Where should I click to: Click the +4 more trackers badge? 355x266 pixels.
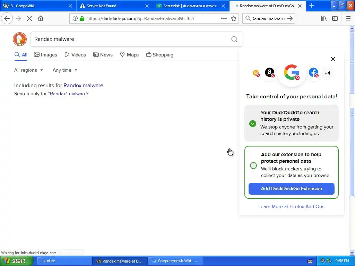(327, 73)
